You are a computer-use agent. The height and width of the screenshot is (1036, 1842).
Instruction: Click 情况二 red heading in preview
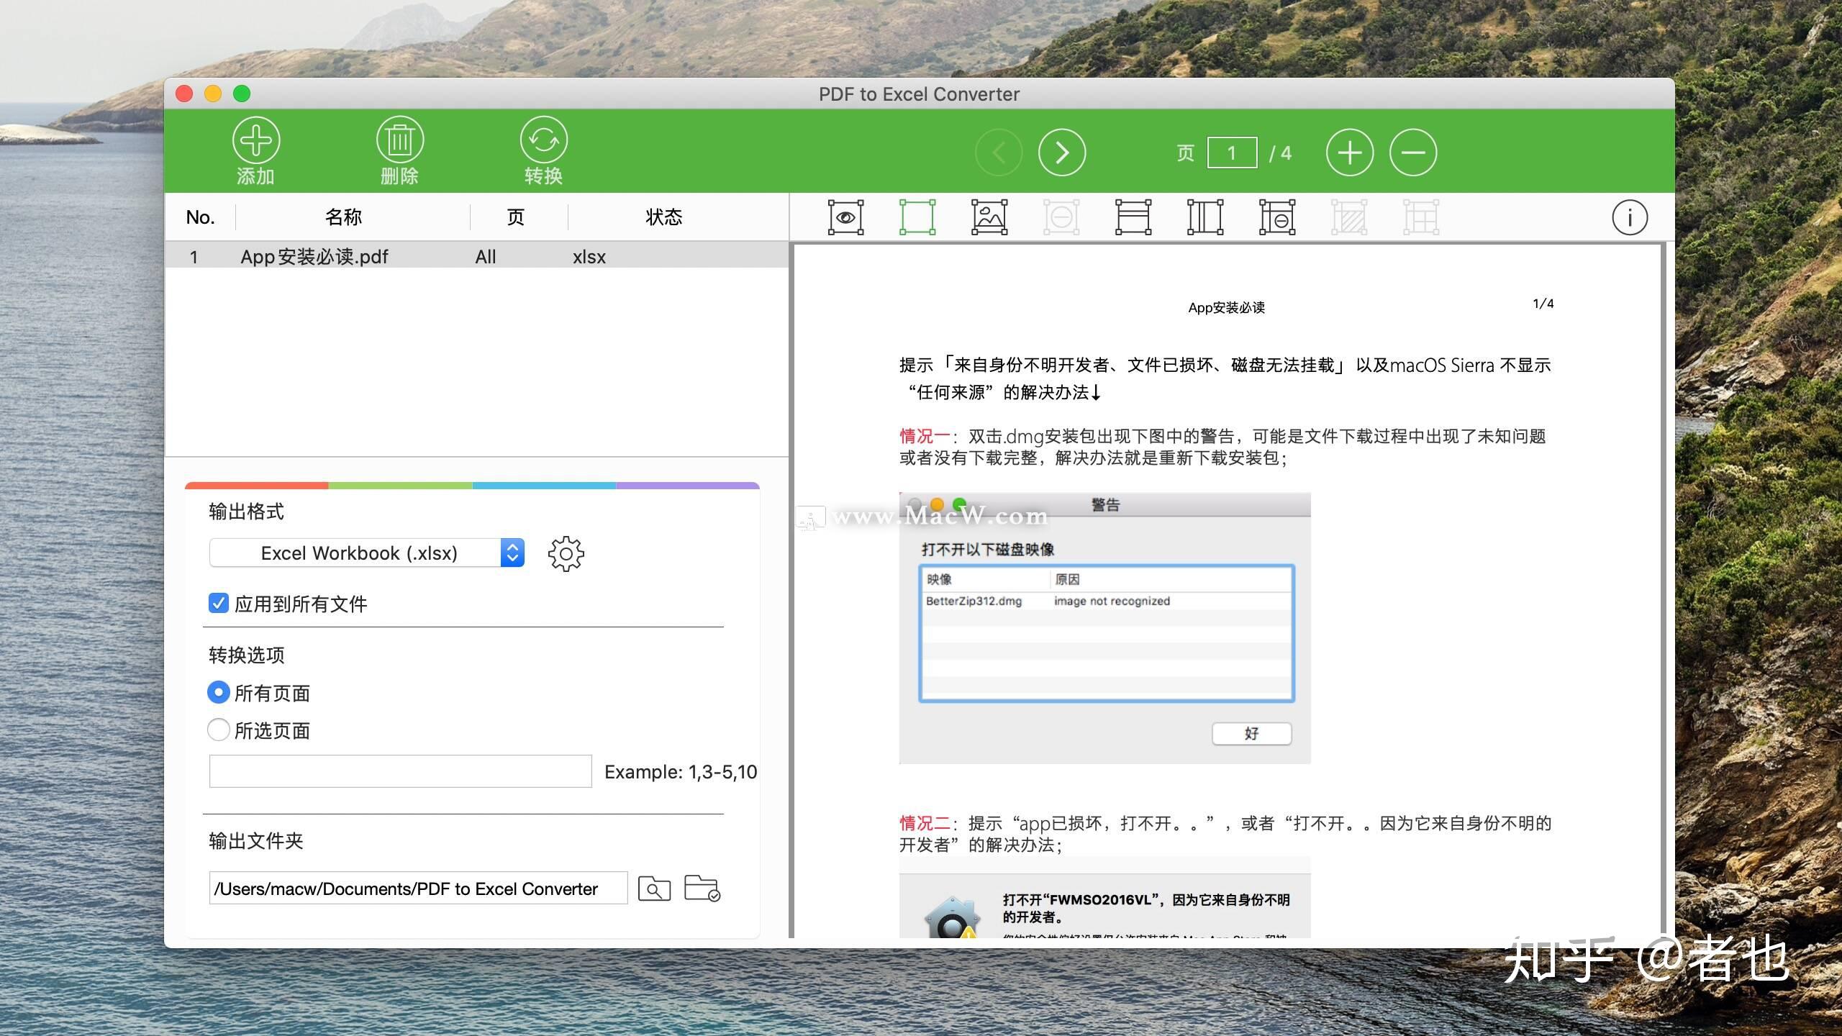925,823
